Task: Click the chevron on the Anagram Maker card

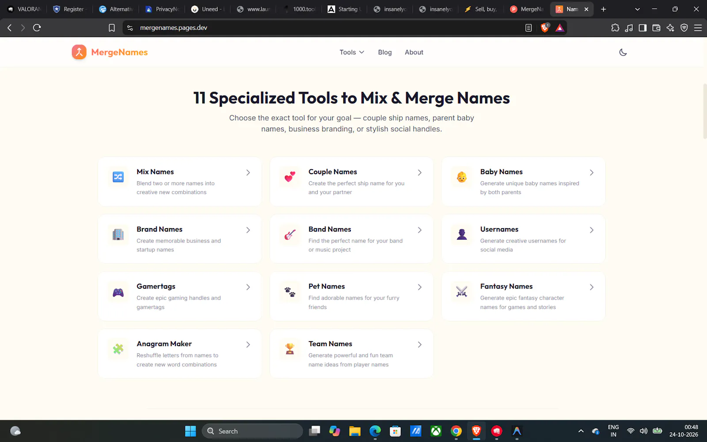Action: pyautogui.click(x=248, y=345)
